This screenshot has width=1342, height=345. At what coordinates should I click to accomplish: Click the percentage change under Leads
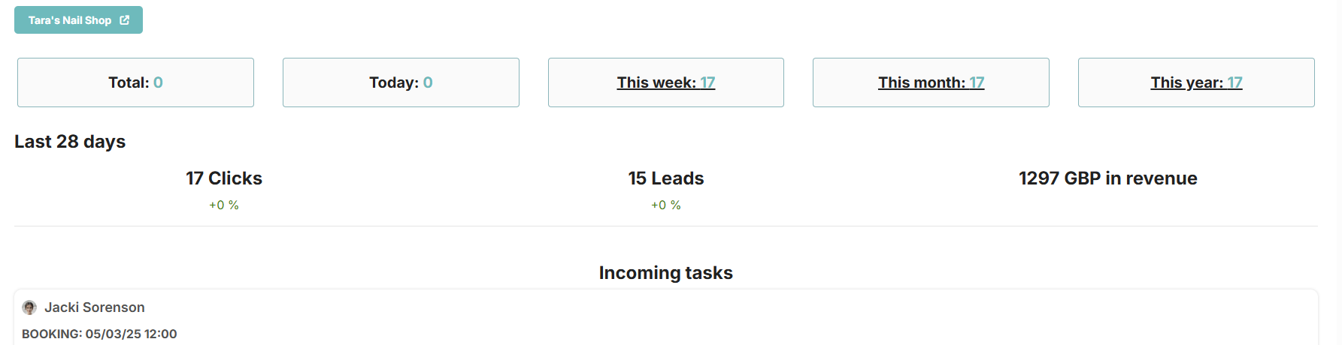tap(666, 205)
